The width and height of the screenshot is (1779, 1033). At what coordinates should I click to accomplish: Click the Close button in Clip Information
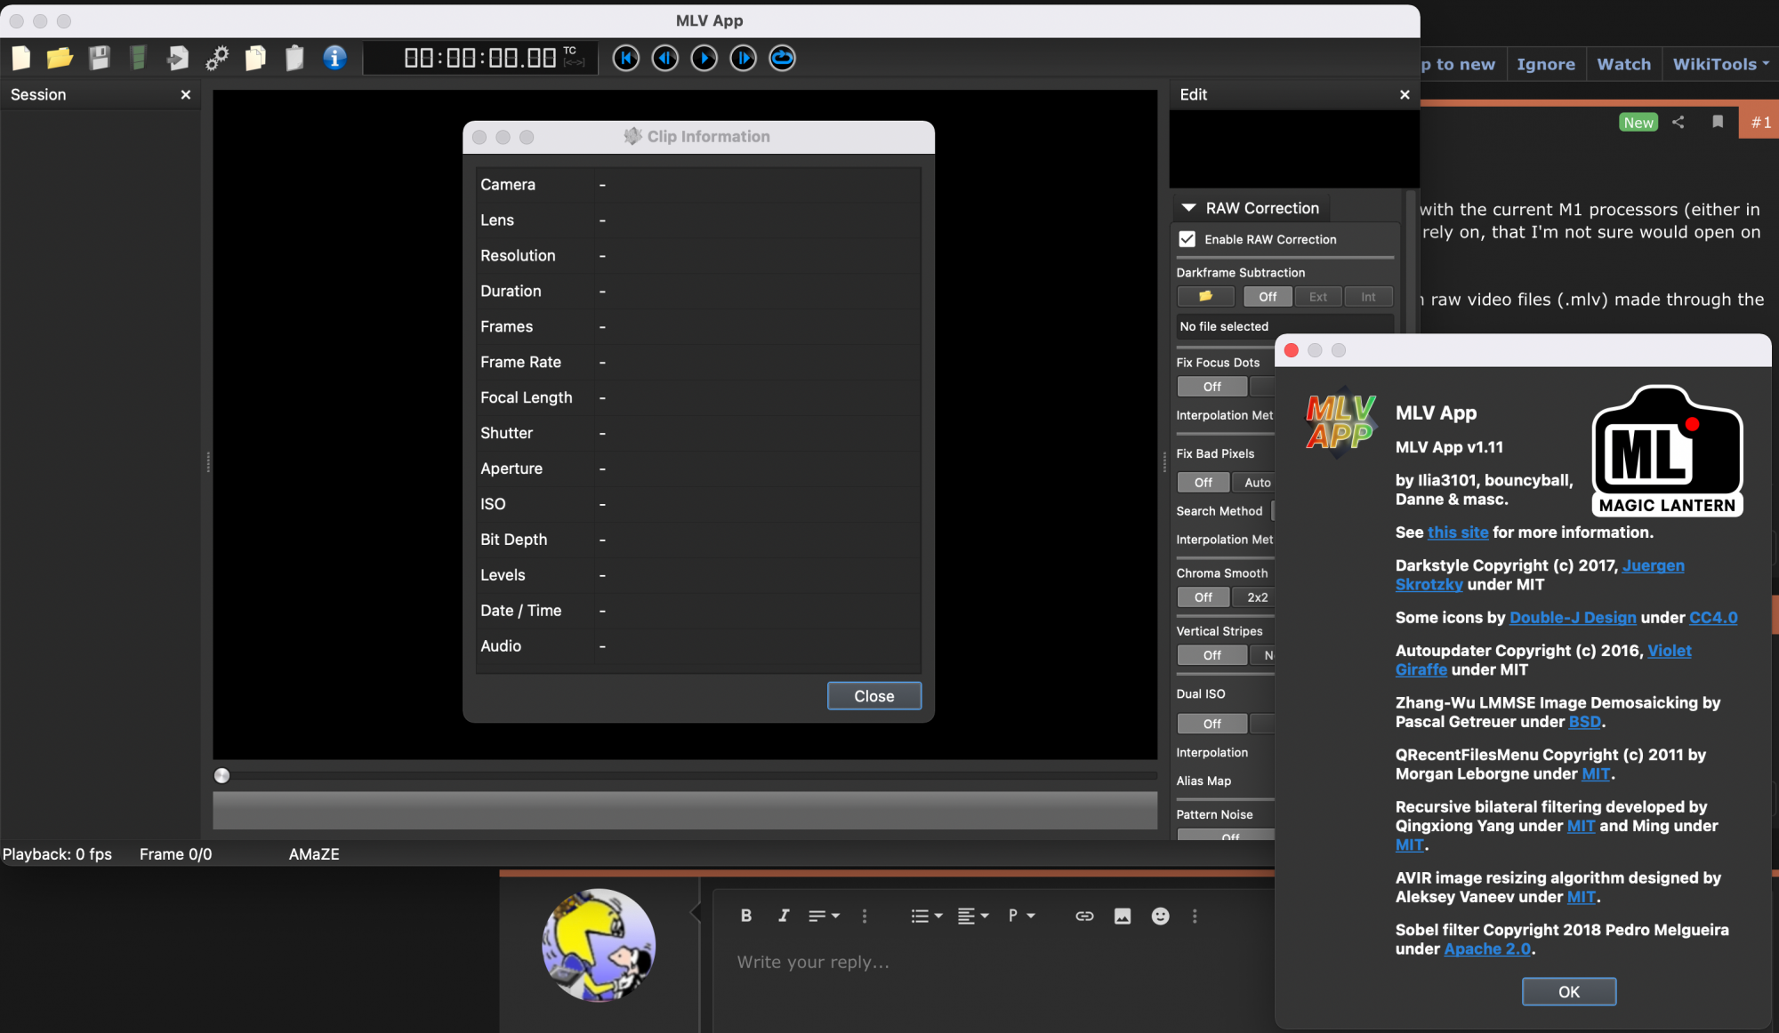tap(873, 696)
